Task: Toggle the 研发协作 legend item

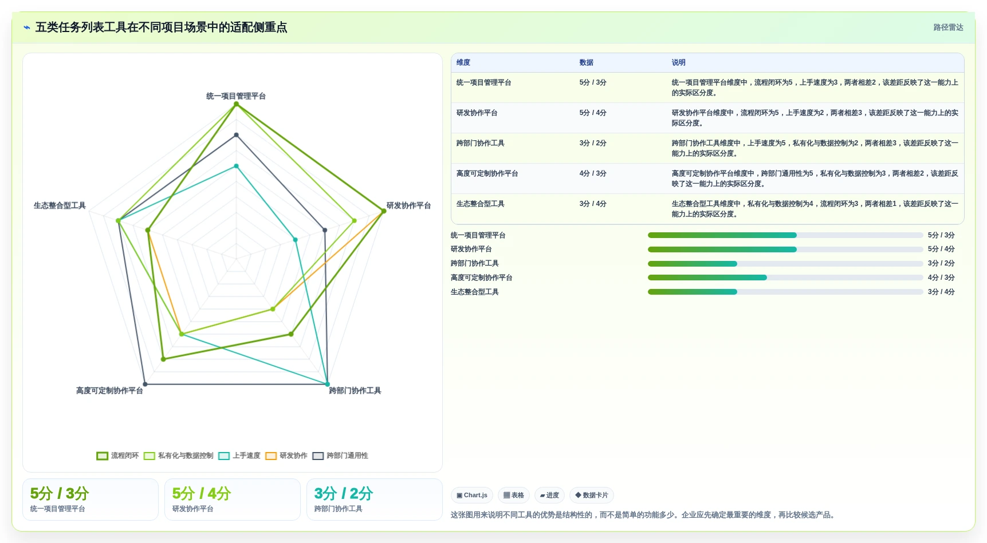Action: 286,455
